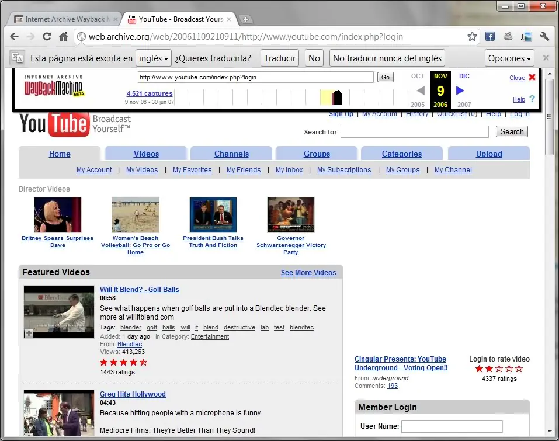Go back with the browser back arrow
Image resolution: width=559 pixels, height=441 pixels.
click(14, 36)
